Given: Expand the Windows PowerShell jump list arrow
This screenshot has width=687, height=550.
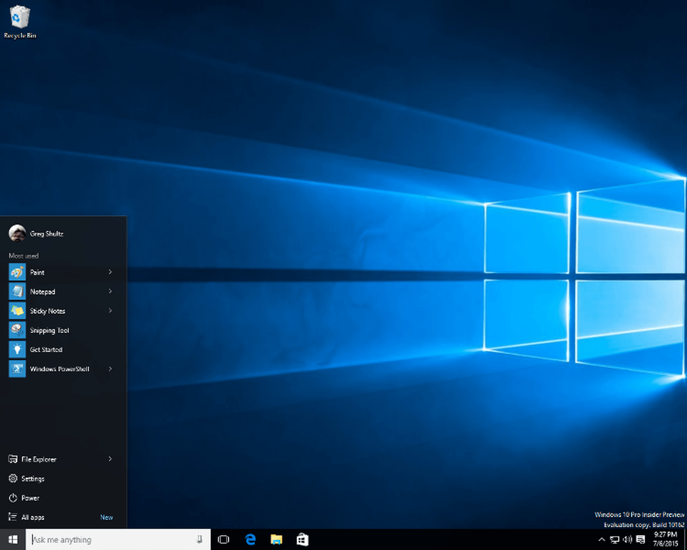Looking at the screenshot, I should click(x=110, y=369).
